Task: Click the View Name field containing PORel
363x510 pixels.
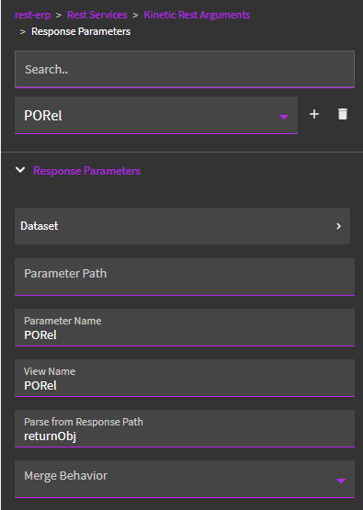Action: tap(185, 378)
